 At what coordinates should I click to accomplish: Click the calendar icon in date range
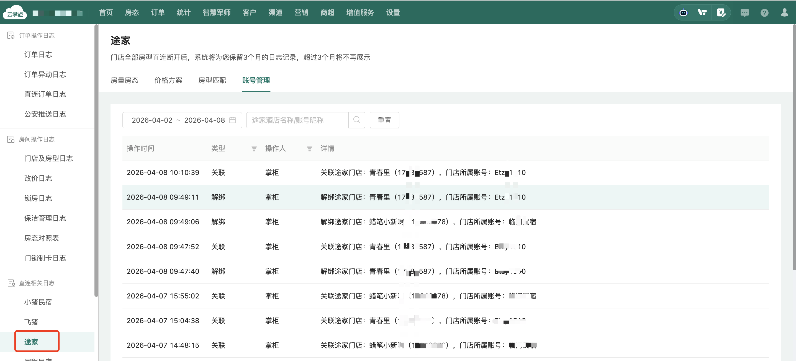pyautogui.click(x=233, y=120)
